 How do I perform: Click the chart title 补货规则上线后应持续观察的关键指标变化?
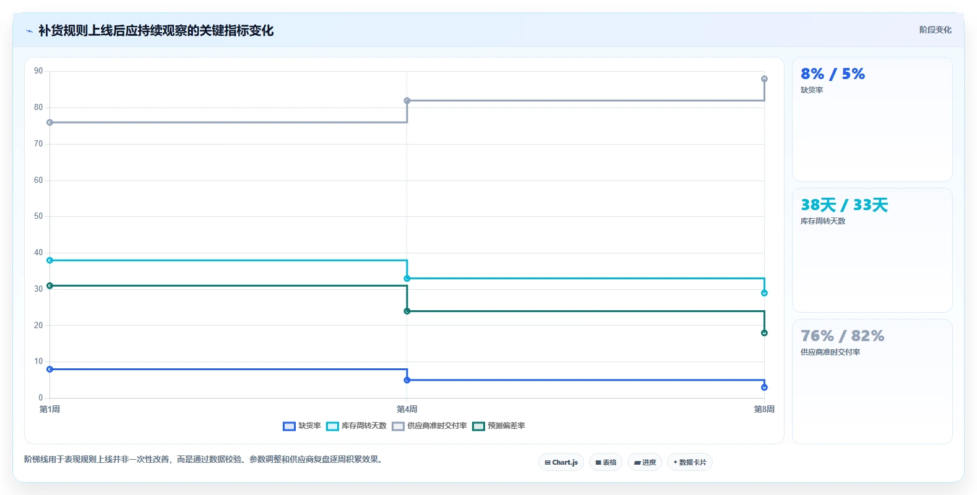156,30
